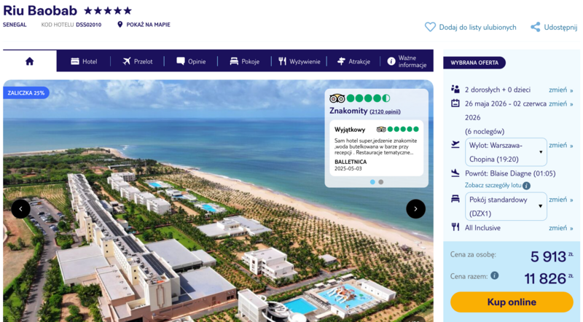This screenshot has height=322, width=583.
Task: Show previous photo with left arrow
Action: [x=21, y=209]
